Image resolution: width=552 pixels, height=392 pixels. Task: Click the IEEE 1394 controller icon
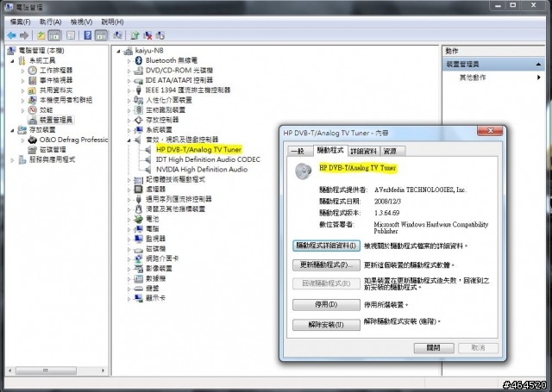click(x=139, y=90)
